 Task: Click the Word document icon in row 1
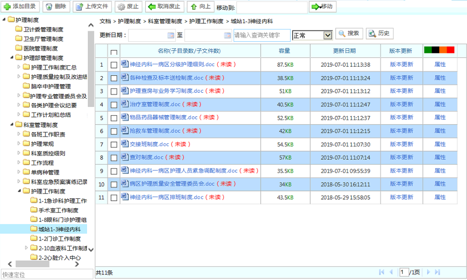tap(124, 64)
